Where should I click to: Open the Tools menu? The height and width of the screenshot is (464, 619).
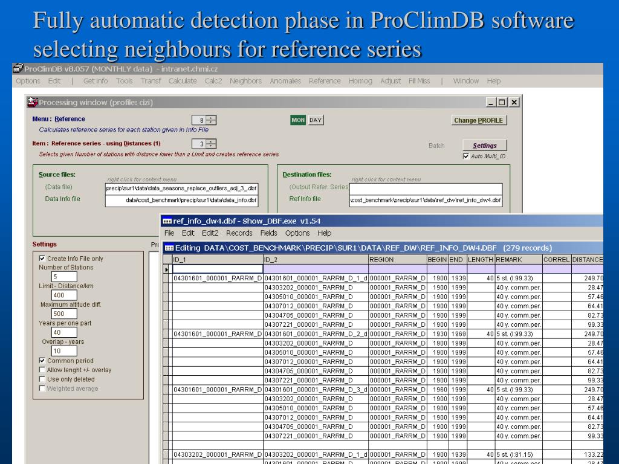124,81
